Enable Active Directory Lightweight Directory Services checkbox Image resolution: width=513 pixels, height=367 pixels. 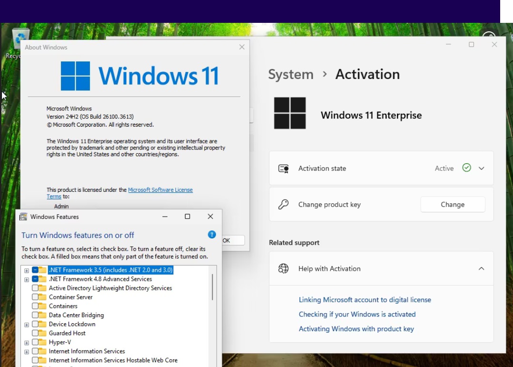(x=35, y=288)
